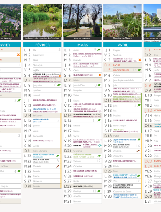
Task: Click Mars D28 Brocante entry
Action: point(83,187)
